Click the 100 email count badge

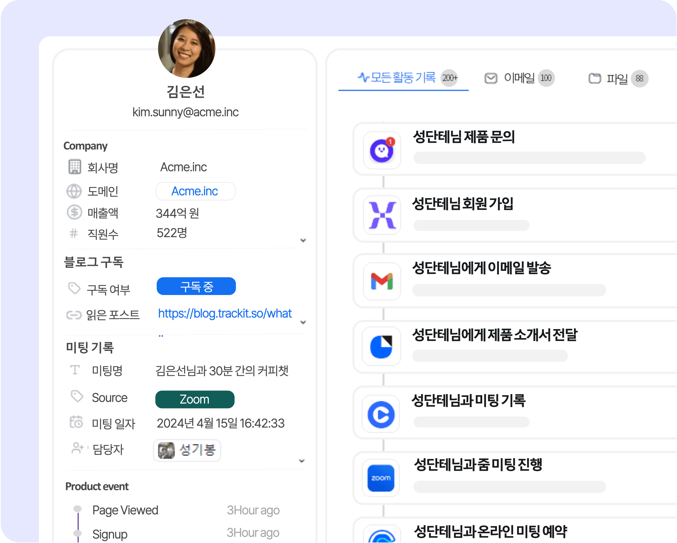(546, 78)
